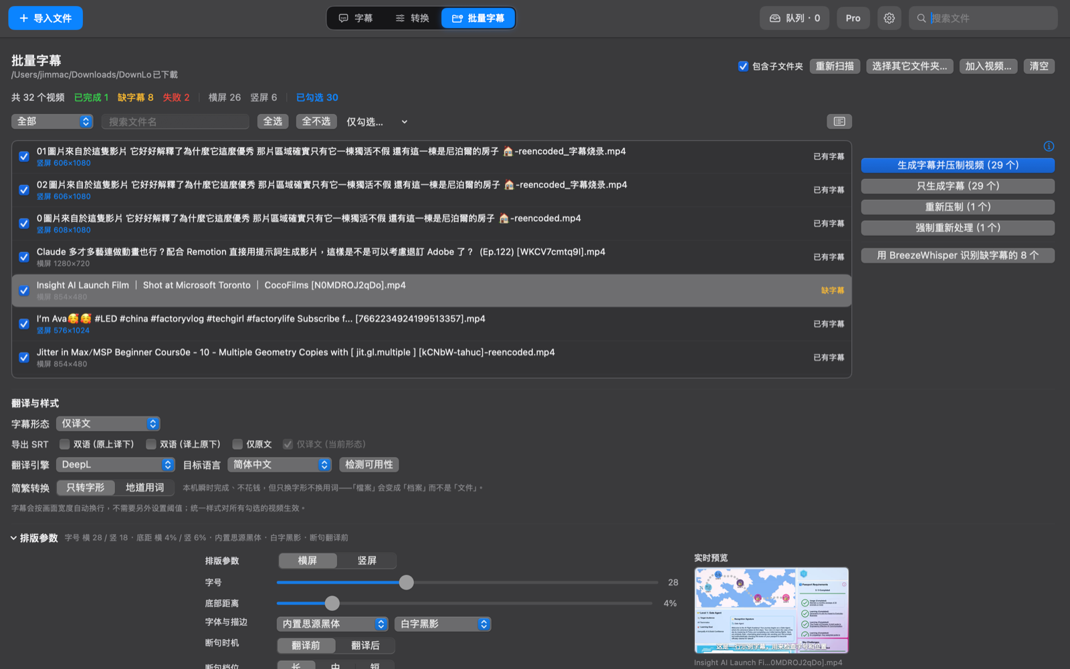Open the 字幕 tab
1070x669 pixels.
point(356,18)
